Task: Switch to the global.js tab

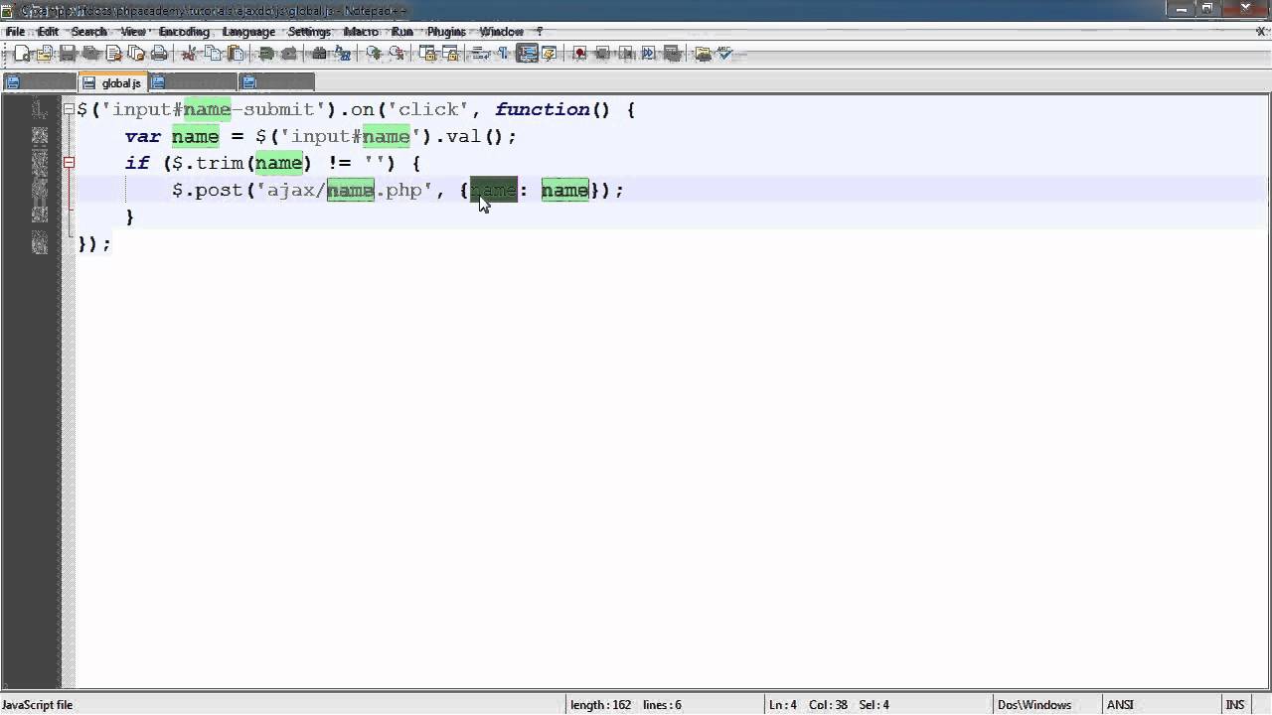Action: pos(112,82)
